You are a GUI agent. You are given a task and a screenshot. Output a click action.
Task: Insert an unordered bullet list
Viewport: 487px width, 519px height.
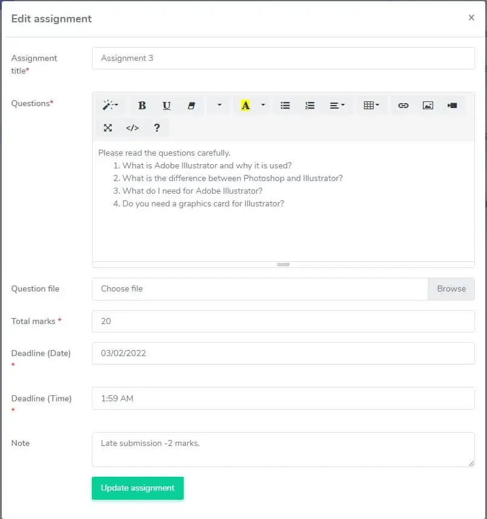[285, 106]
